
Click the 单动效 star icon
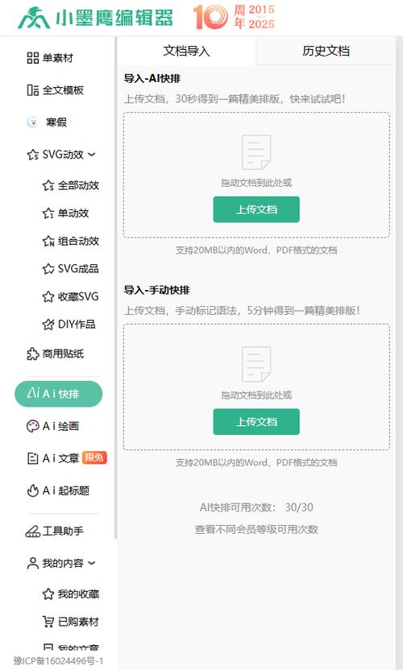48,213
